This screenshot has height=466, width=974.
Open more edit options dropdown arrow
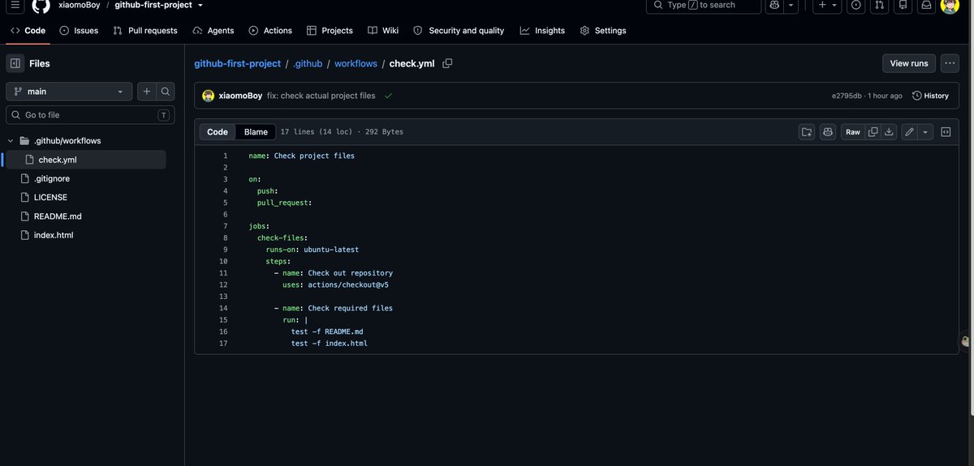[925, 132]
